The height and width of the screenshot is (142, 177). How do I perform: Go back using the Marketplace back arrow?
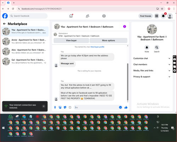tap(4, 24)
